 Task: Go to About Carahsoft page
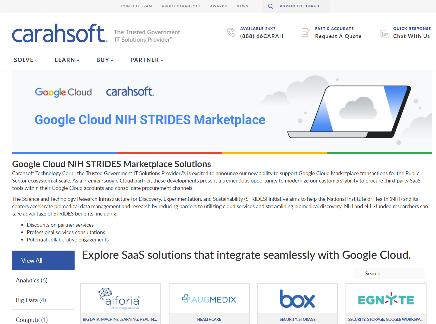pos(181,6)
